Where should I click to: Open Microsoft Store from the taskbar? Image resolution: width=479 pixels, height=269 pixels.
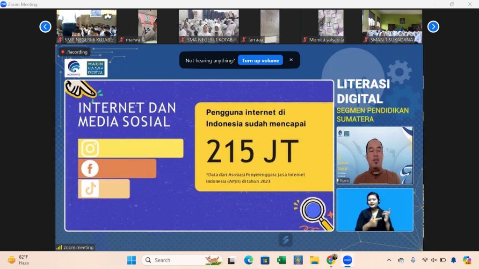tap(265, 260)
